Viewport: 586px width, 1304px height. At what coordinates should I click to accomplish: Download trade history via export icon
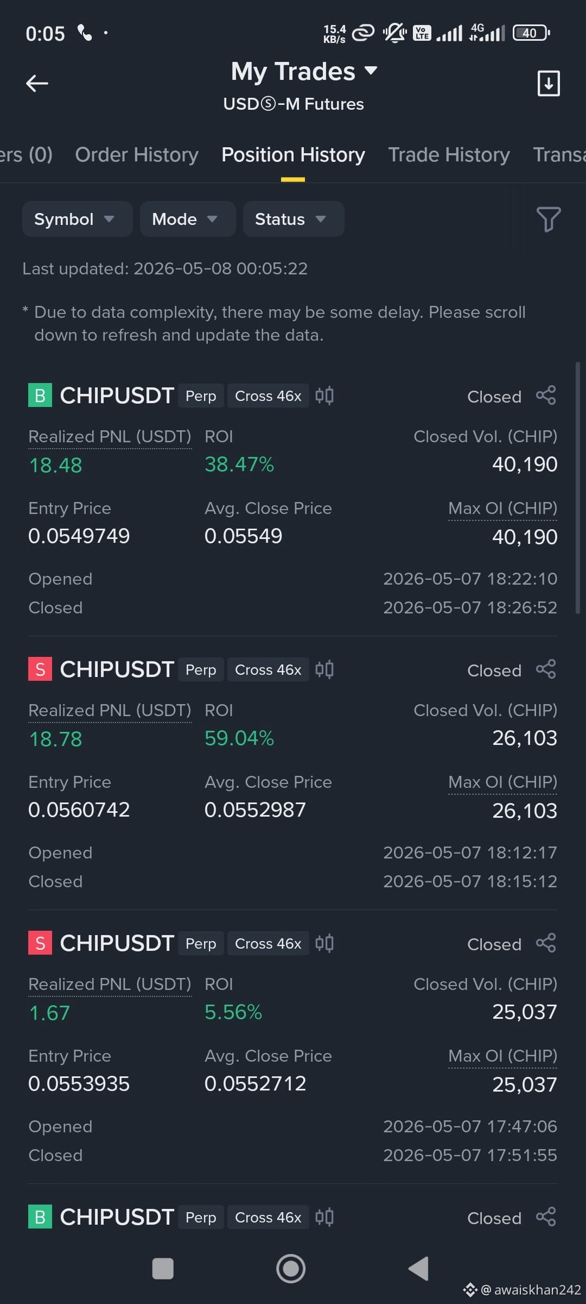(x=548, y=83)
